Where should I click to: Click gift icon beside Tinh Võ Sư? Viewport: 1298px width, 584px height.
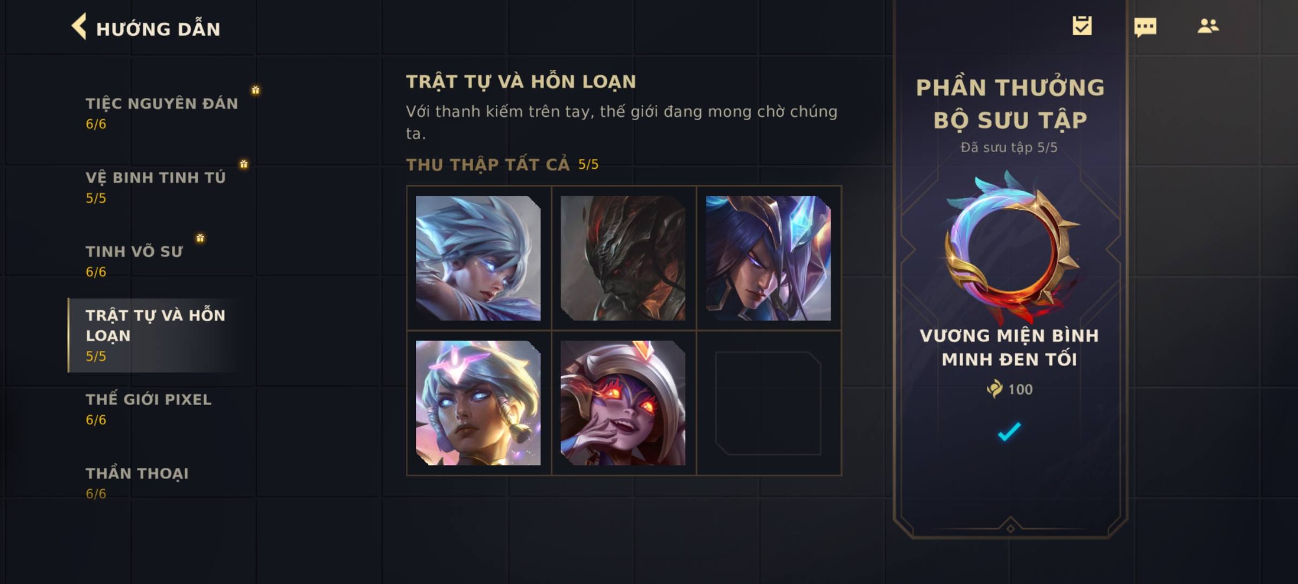200,238
